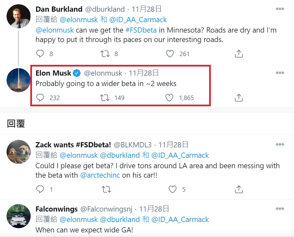Retweet Elon Musk's wider beta tweet
The width and height of the screenshot is (294, 237).
[105, 97]
